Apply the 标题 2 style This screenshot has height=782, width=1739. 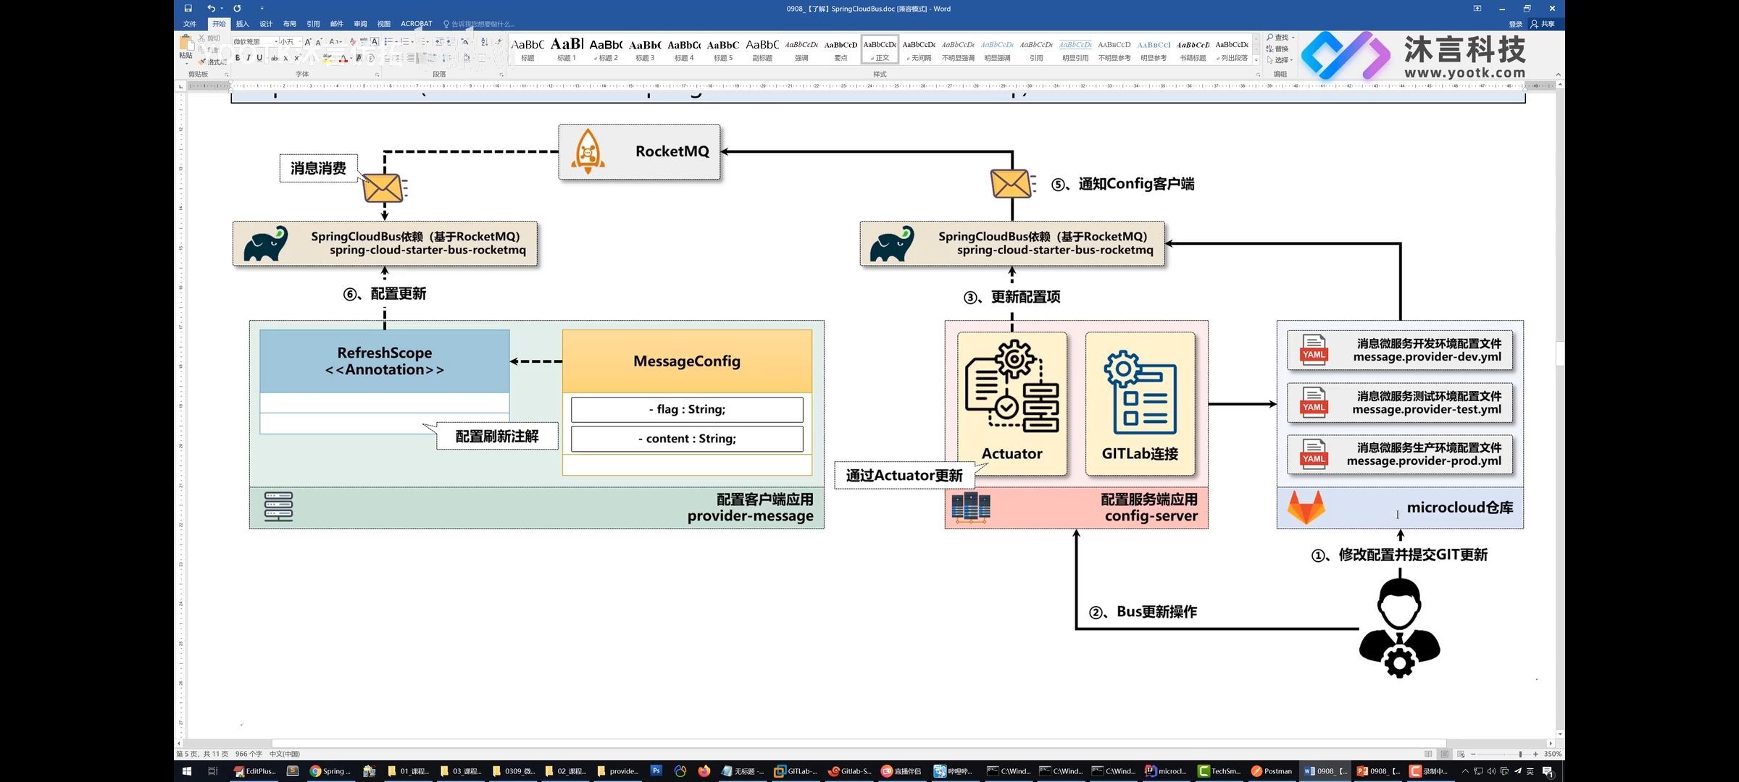coord(606,49)
